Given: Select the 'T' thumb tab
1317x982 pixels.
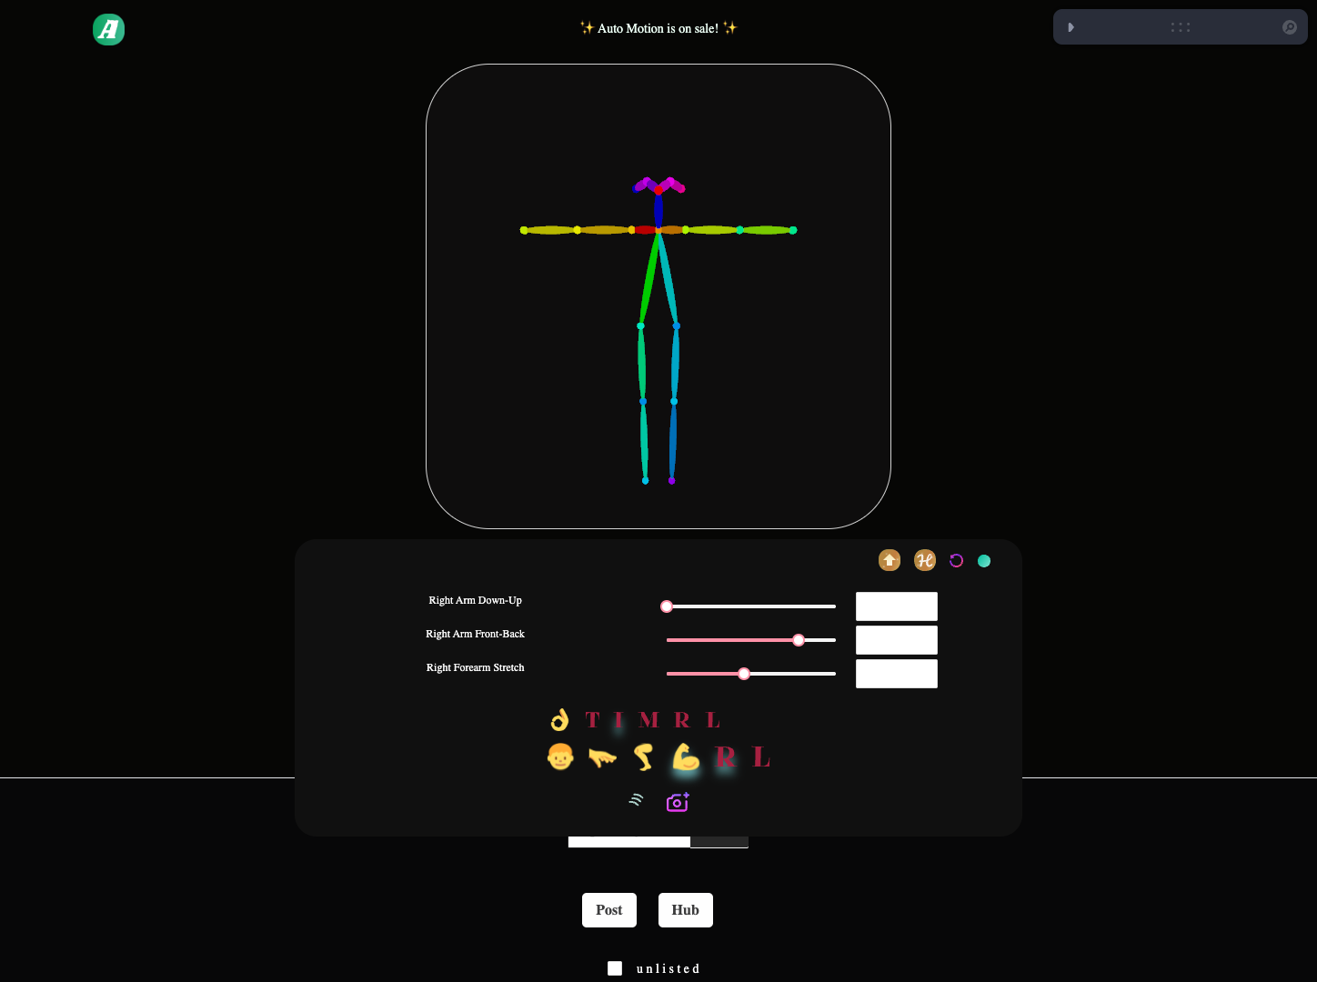Looking at the screenshot, I should point(592,719).
